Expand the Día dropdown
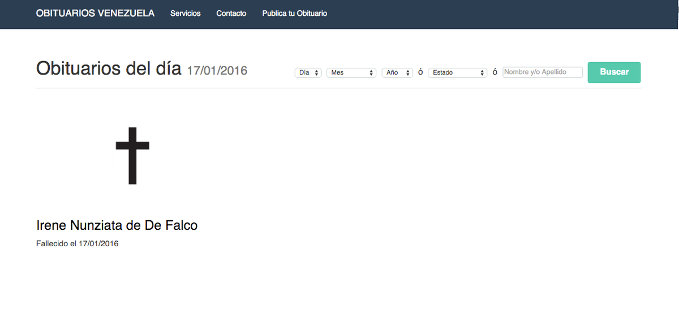This screenshot has width=679, height=314. [308, 73]
